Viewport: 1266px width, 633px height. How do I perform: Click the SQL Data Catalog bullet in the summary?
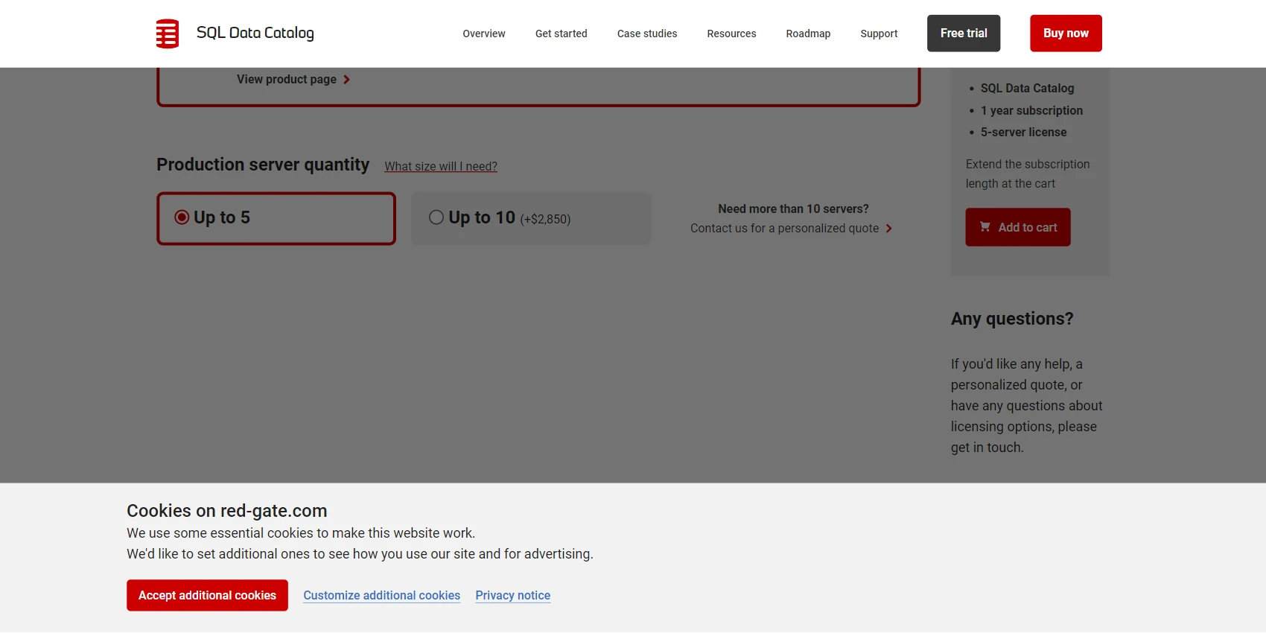click(x=1027, y=88)
